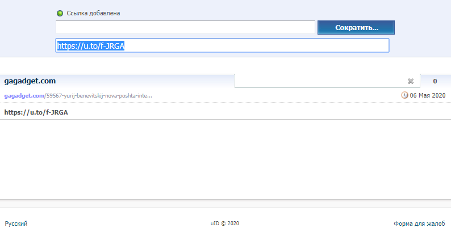
Task: Click the truncated 59567-yurij-benevitskij path text
Action: click(x=99, y=95)
